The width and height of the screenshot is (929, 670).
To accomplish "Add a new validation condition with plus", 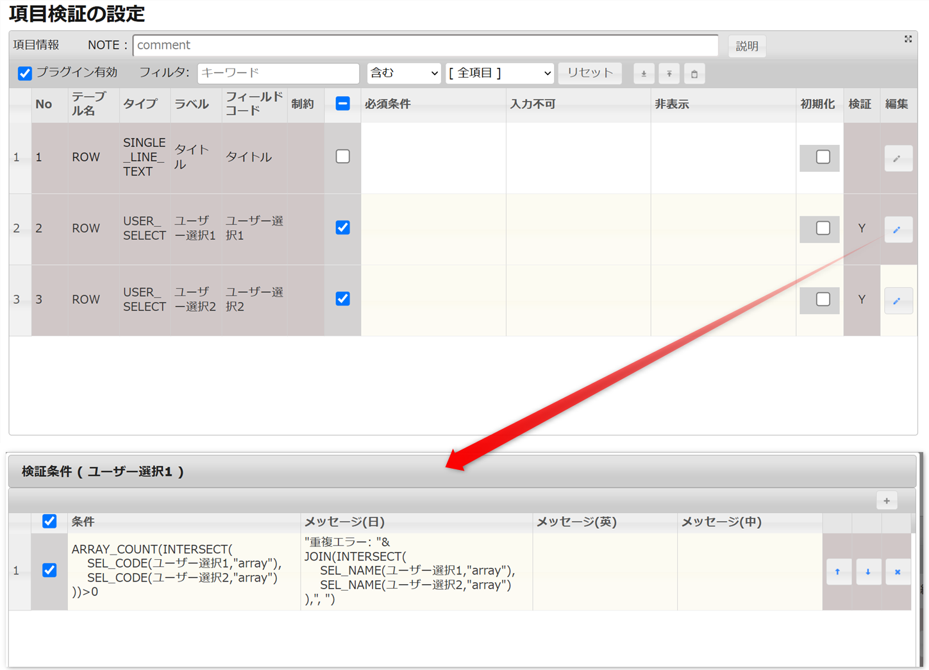I will click(x=887, y=501).
